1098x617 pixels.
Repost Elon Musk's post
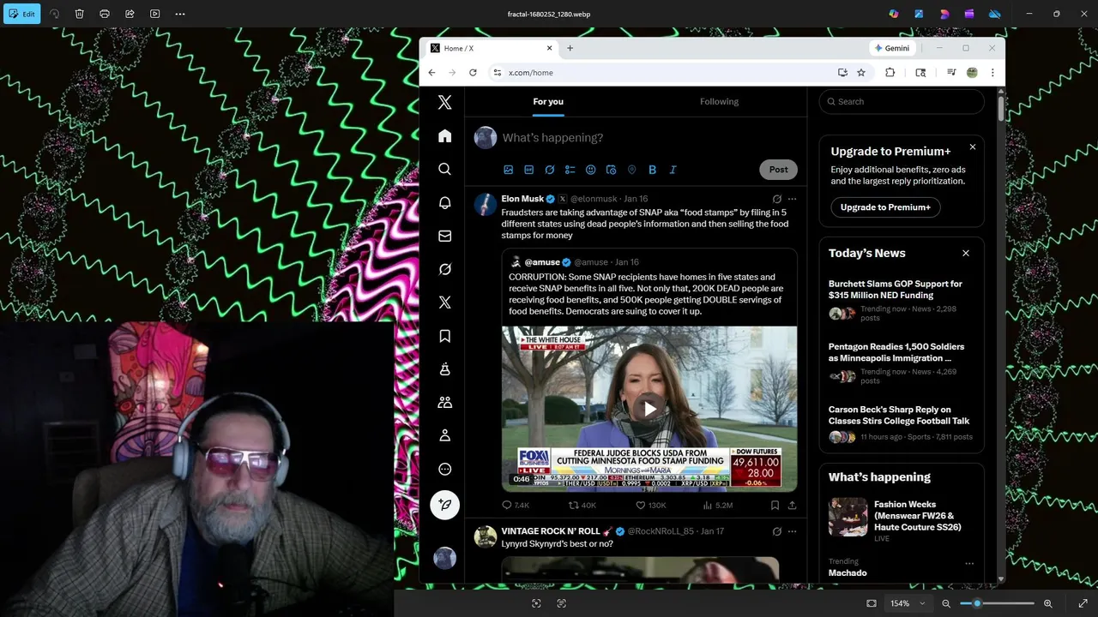point(582,506)
